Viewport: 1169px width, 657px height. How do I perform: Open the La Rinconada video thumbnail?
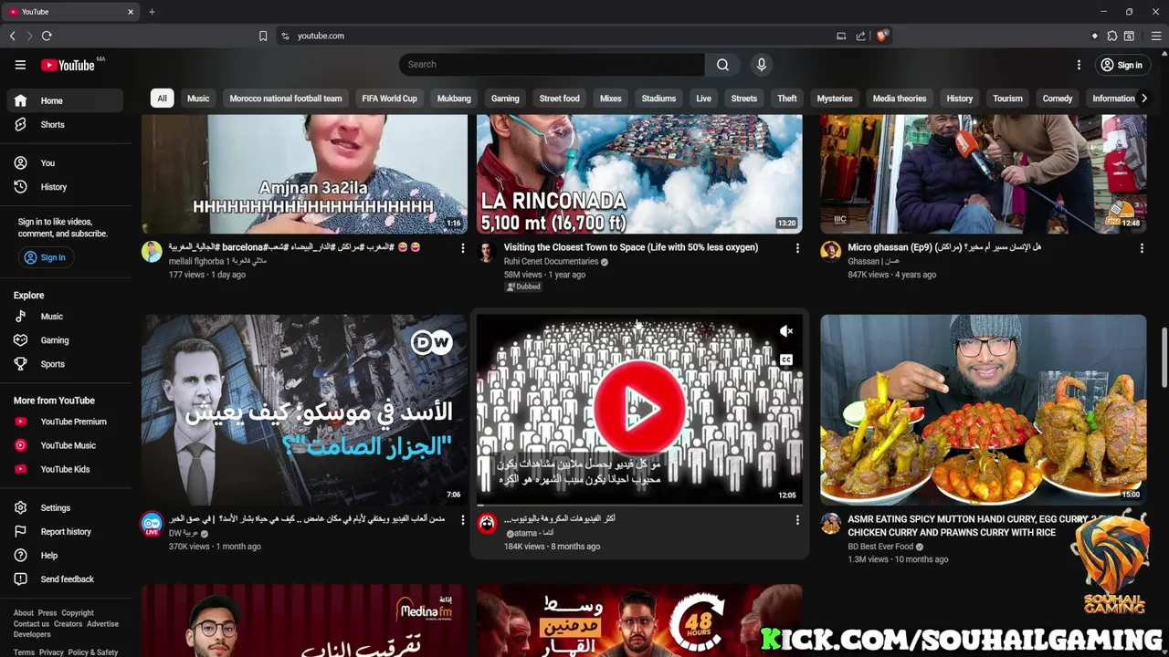639,174
